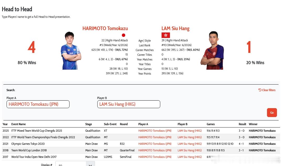This screenshot has height=166, width=283.
Task: Sort by the Stage column header
Action: [x=88, y=124]
